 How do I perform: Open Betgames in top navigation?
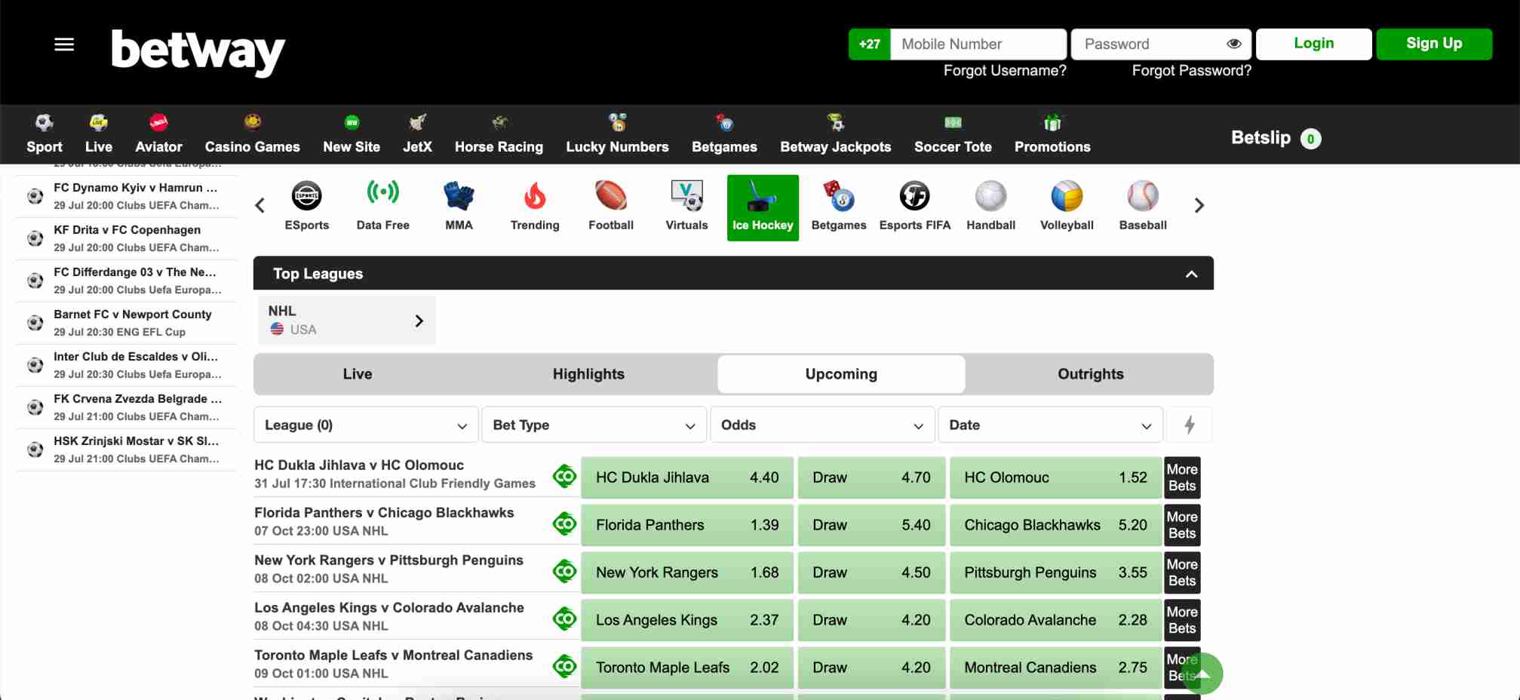tap(724, 134)
